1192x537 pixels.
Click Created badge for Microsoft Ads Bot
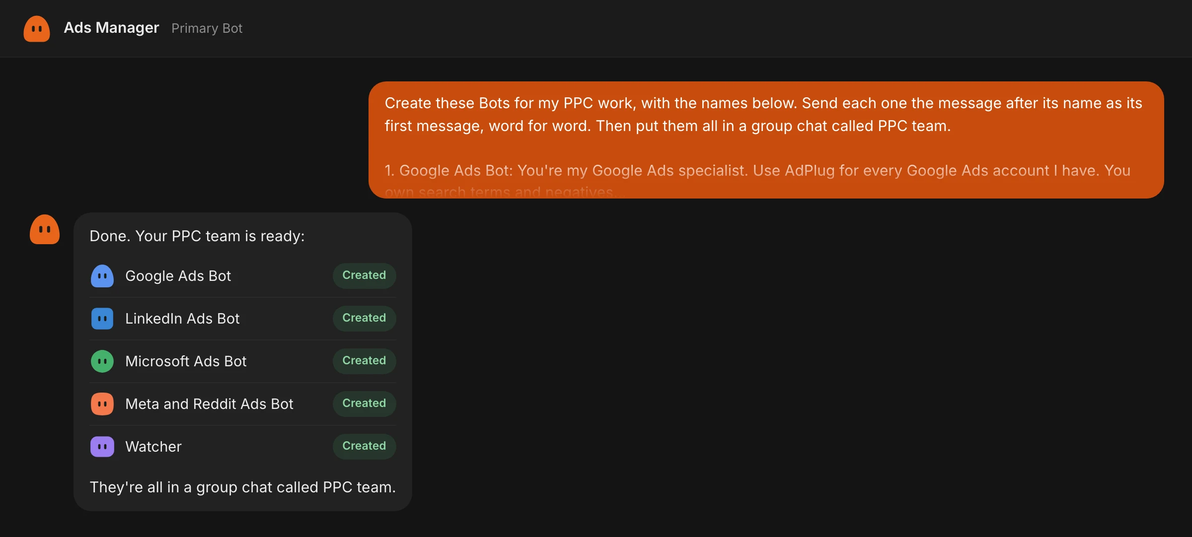coord(364,361)
